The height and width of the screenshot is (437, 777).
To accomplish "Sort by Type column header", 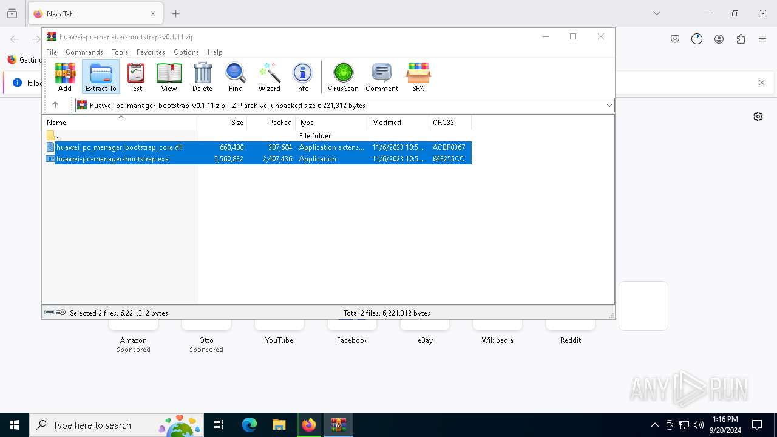I will coord(332,123).
